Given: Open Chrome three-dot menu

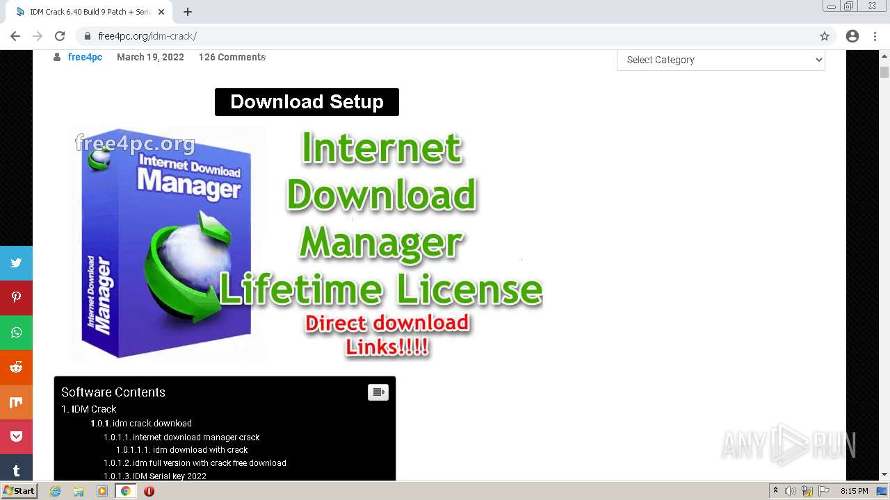Looking at the screenshot, I should (x=875, y=36).
